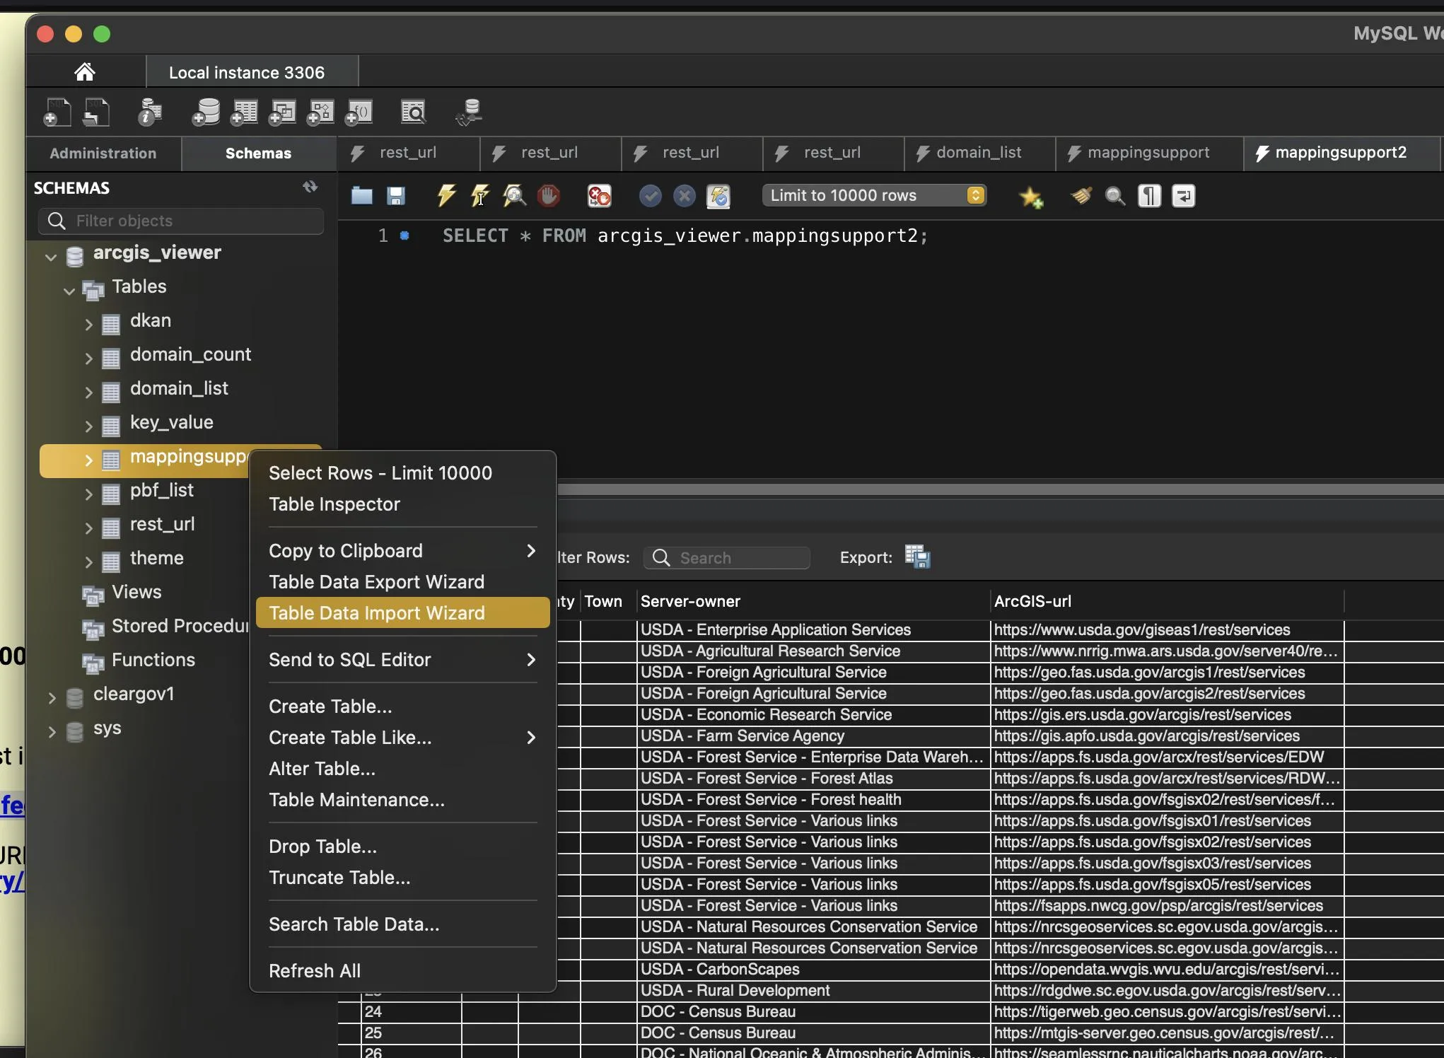Screen dimensions: 1444x1058
Task: Click refresh schemas icon in SCHEMAS header
Action: coord(310,187)
